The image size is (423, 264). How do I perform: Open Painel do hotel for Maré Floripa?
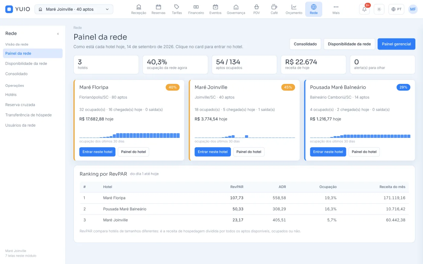[134, 152]
